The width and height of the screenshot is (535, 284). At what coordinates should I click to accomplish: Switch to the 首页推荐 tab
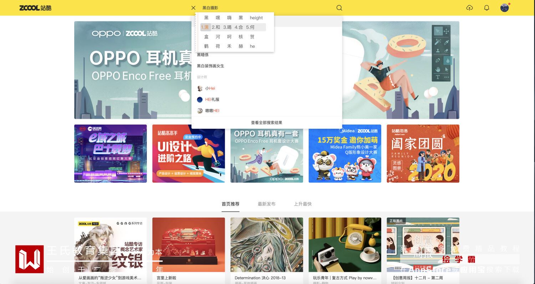(230, 204)
